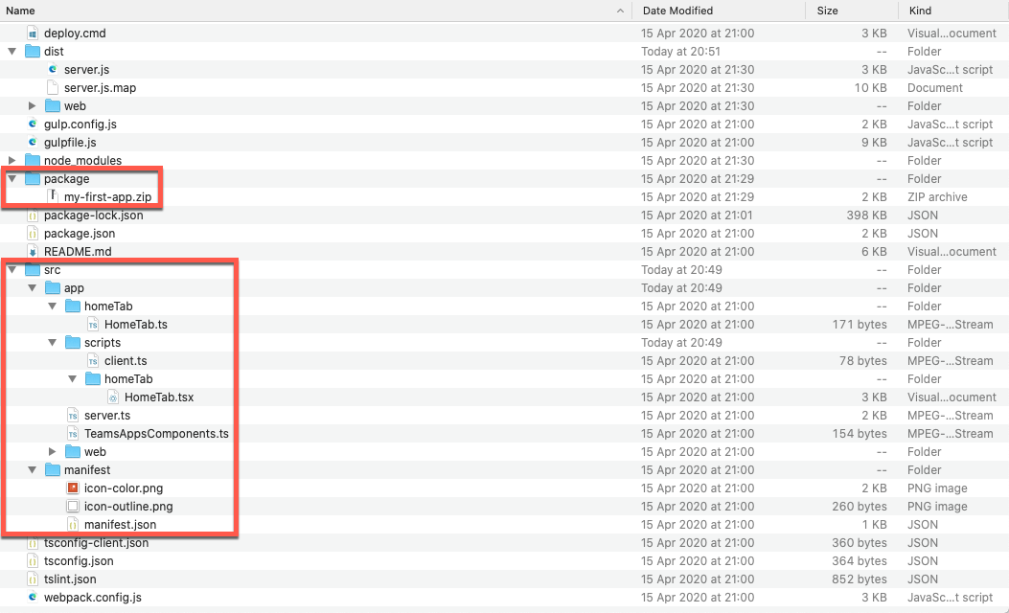Sort by Date Modified column header

tap(677, 11)
